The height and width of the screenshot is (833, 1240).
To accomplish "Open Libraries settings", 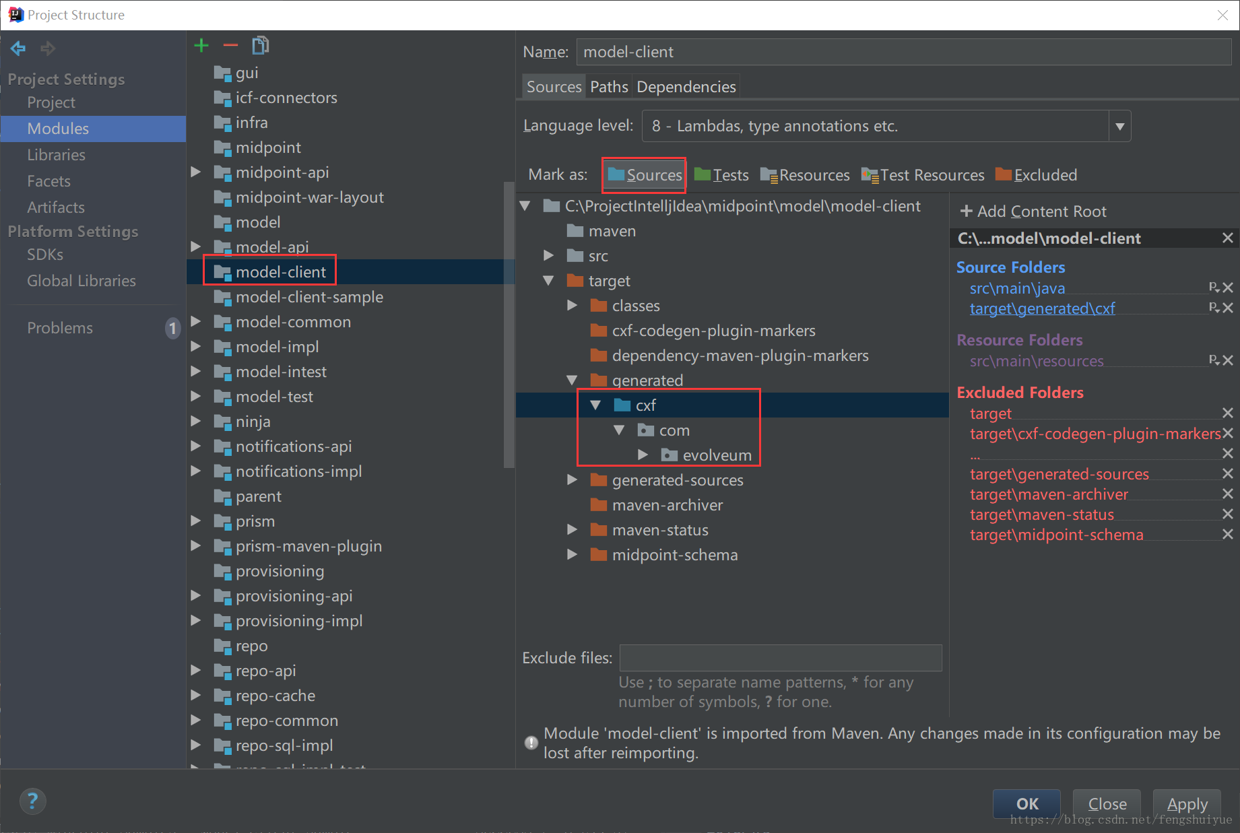I will 56,155.
